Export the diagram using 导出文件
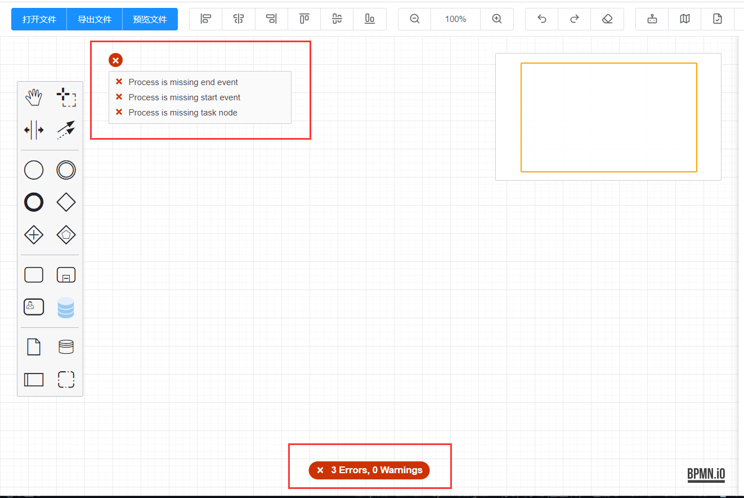 coord(94,19)
